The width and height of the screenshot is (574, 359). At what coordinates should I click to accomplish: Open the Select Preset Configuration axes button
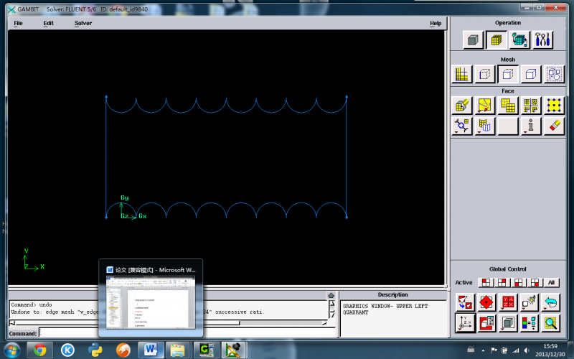coord(465,323)
